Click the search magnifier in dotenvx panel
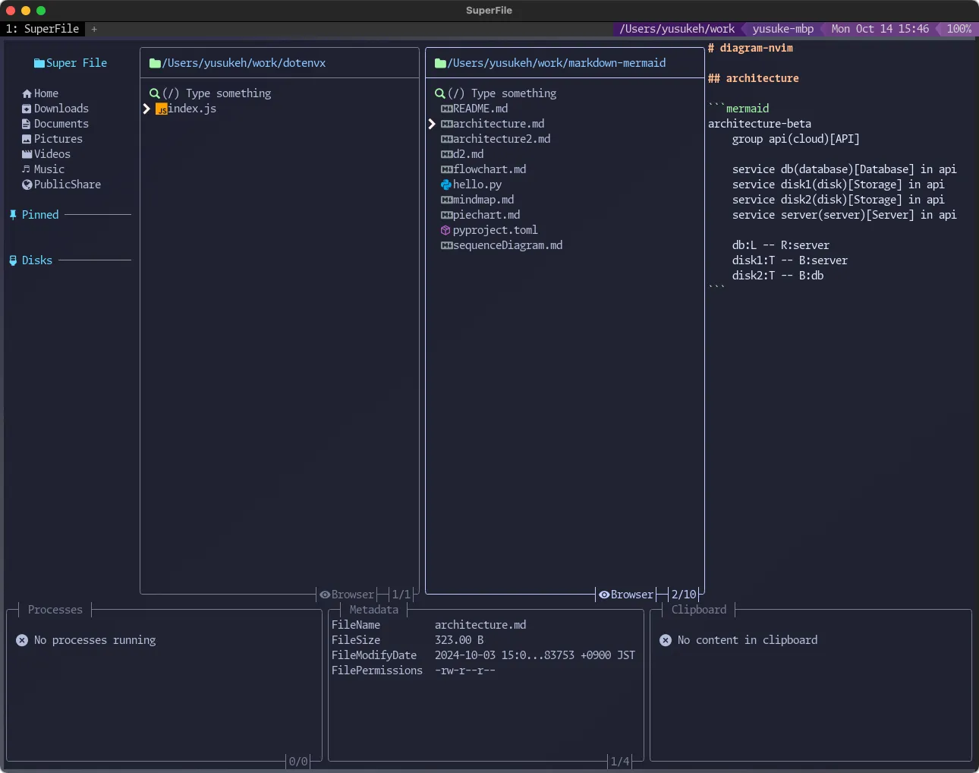979x773 pixels. 154,93
